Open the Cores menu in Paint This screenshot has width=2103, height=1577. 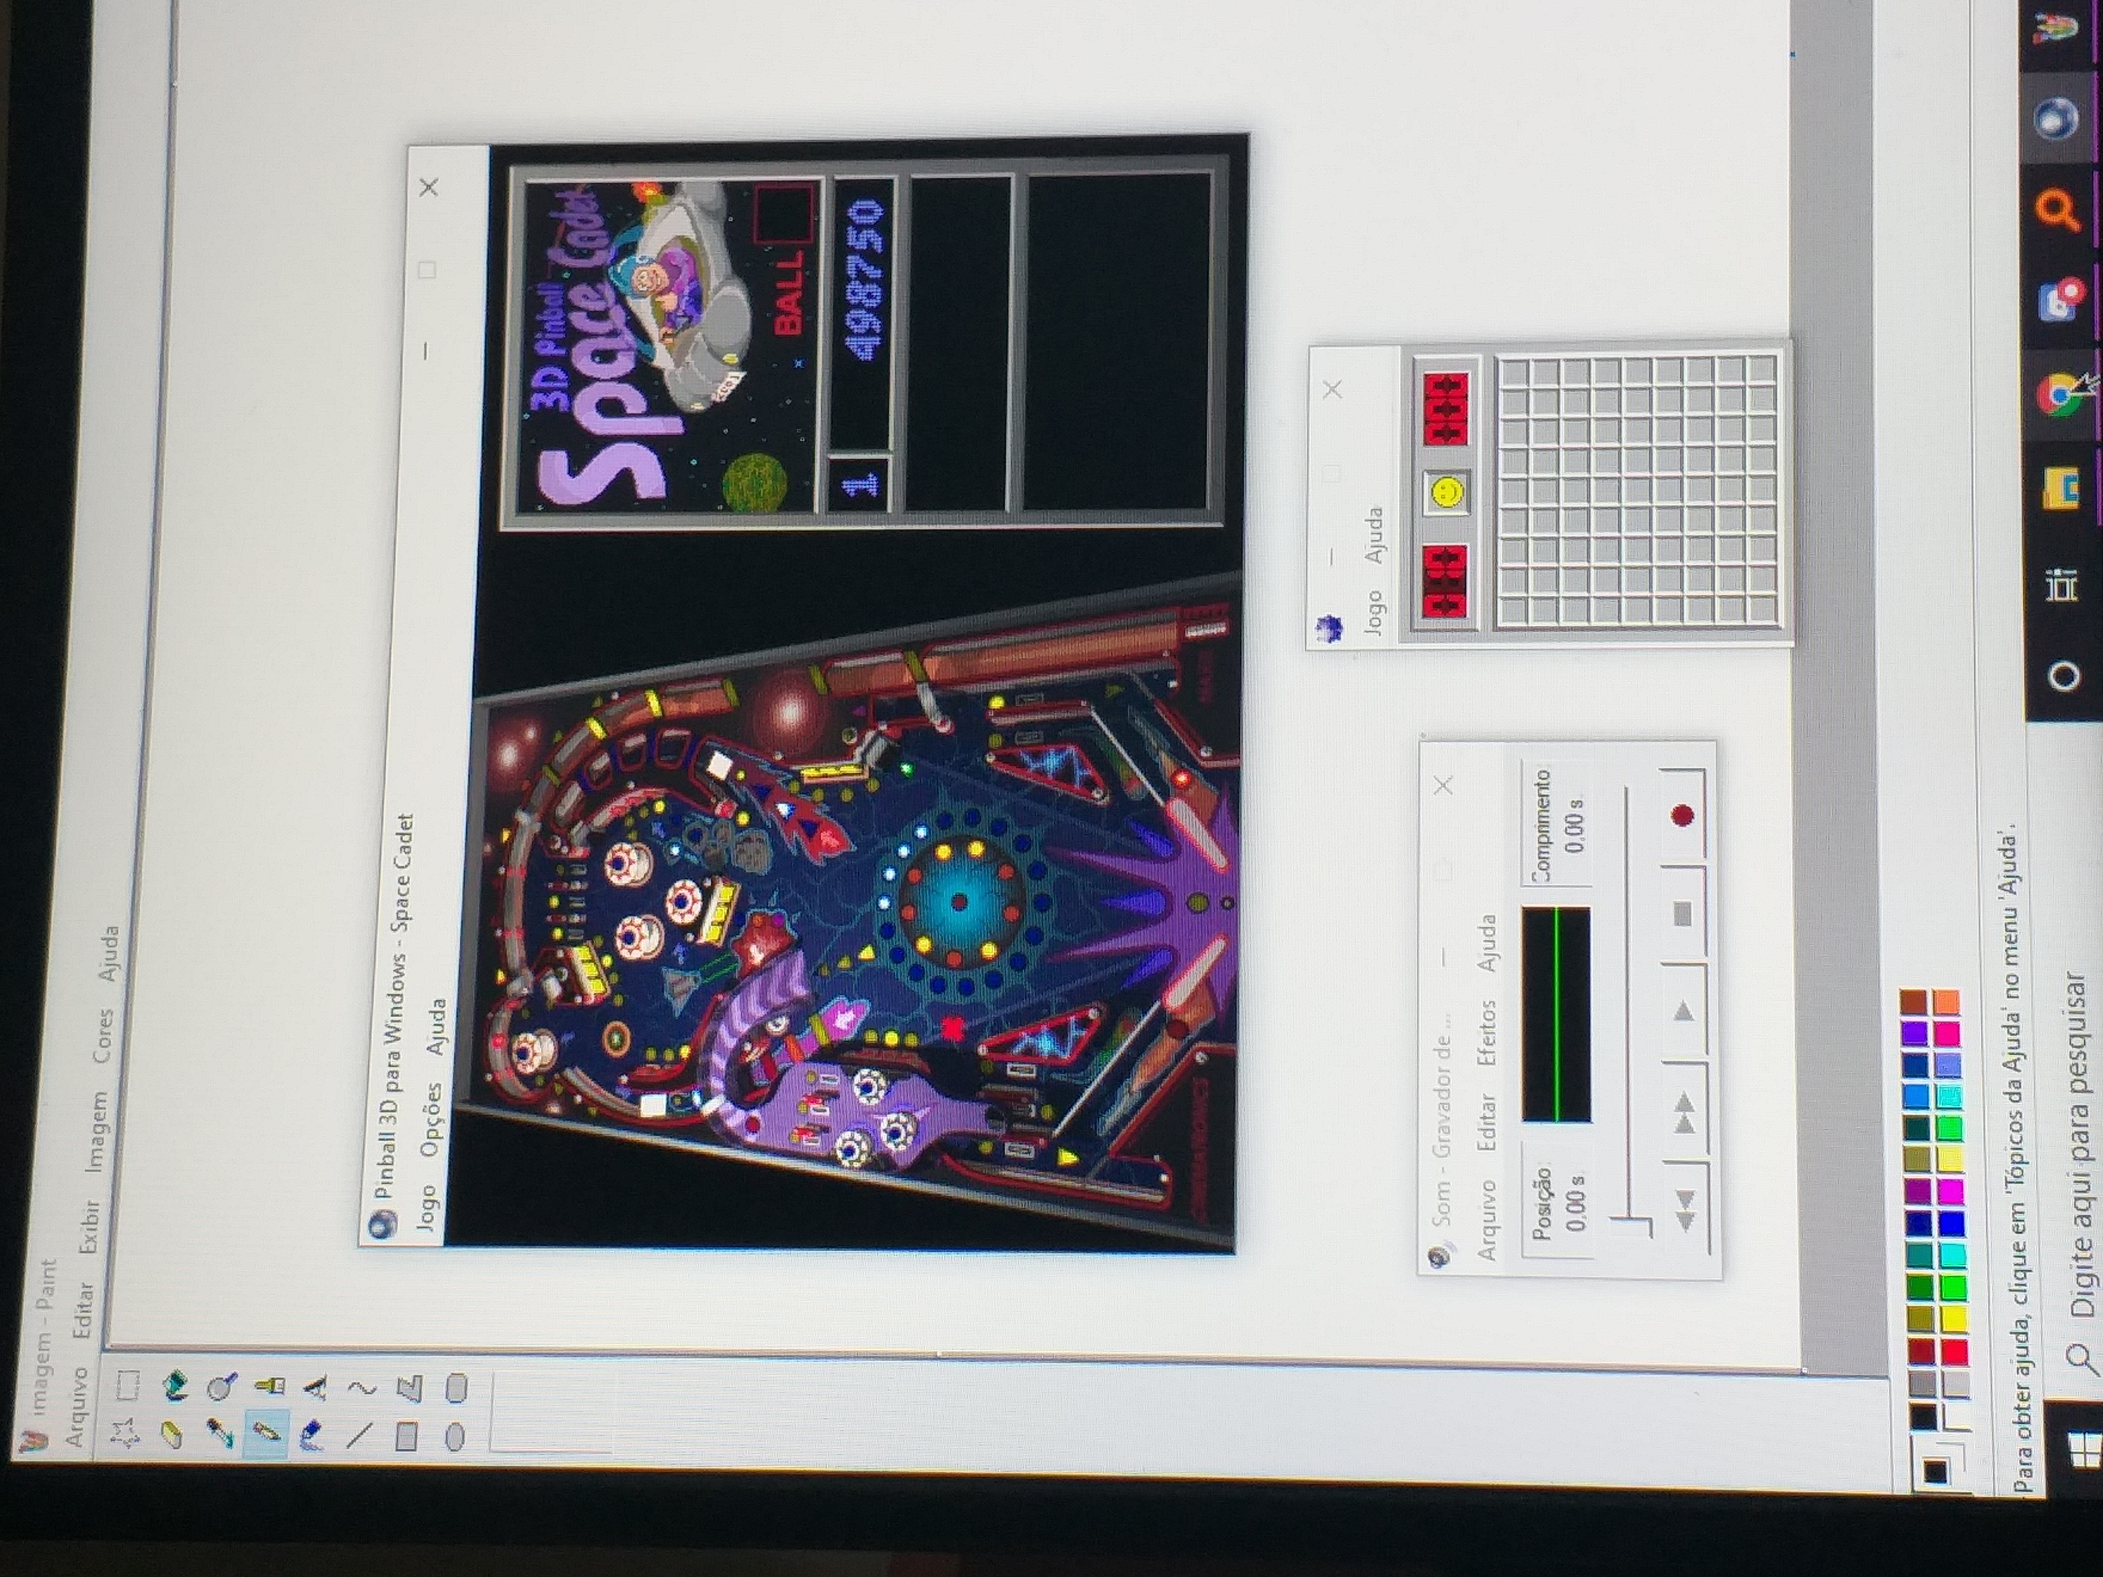coord(104,1035)
